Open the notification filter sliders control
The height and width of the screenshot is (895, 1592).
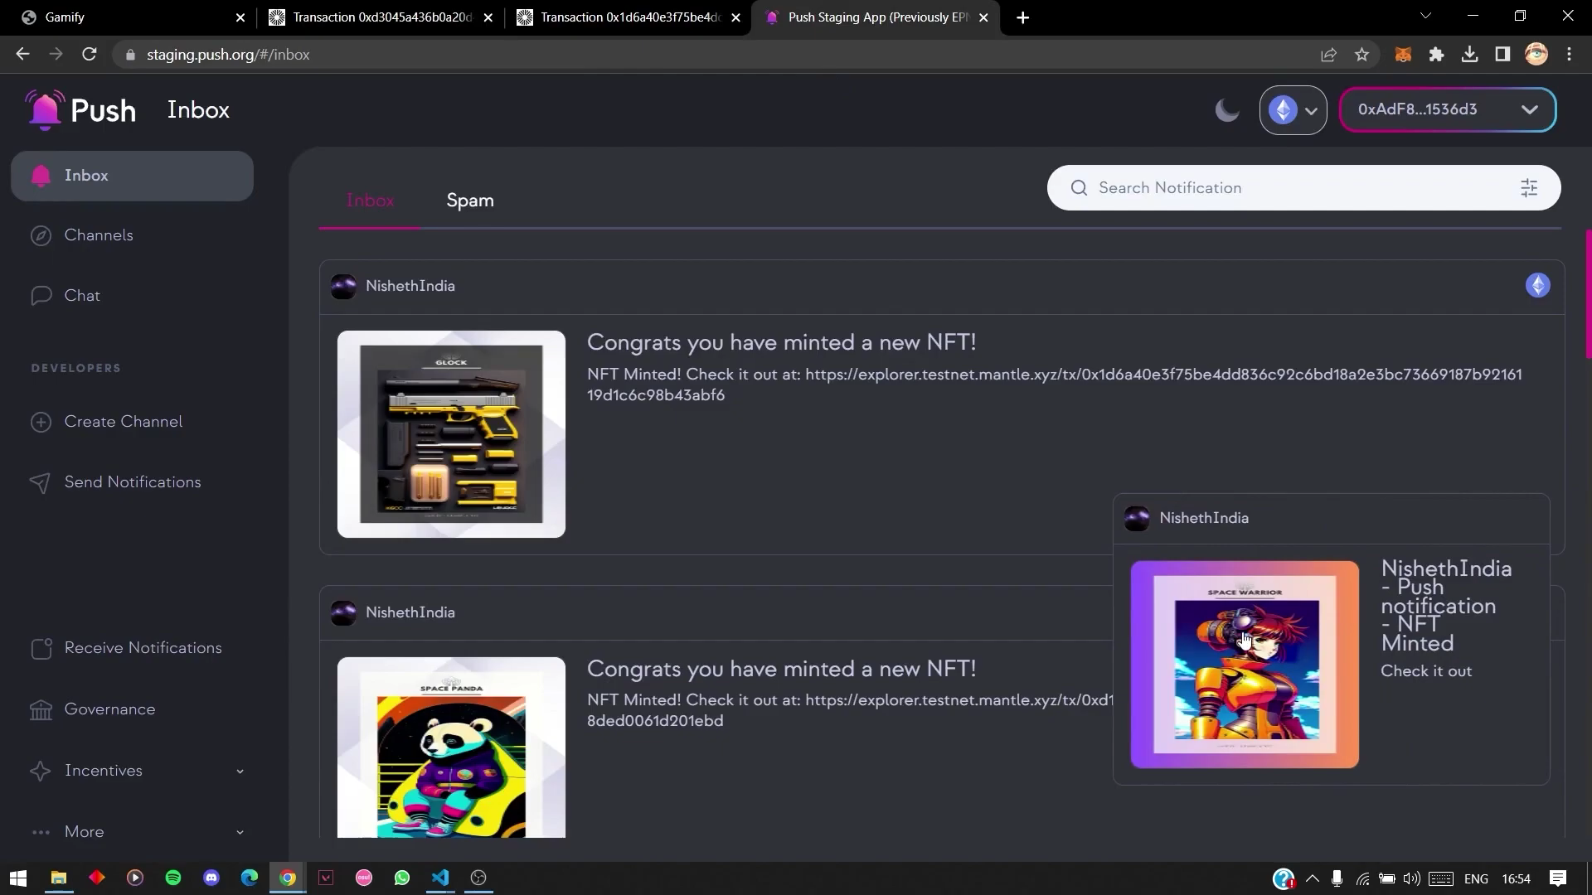coord(1529,187)
